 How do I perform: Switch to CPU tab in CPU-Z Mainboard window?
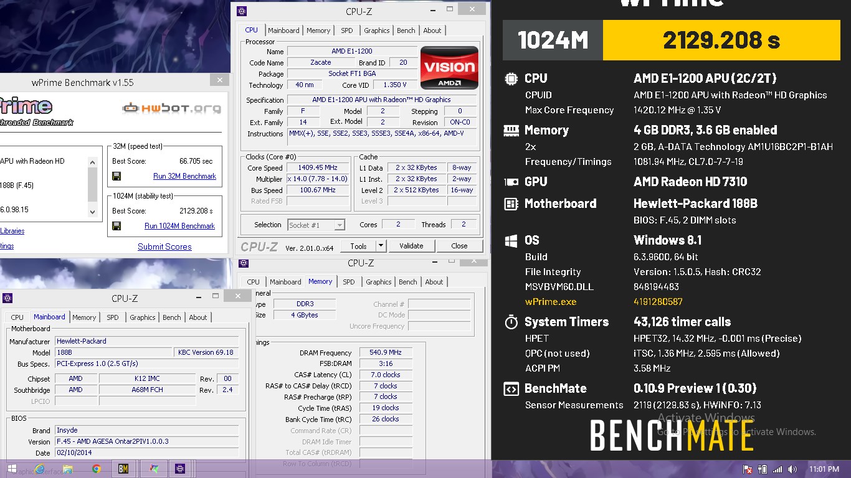point(17,317)
